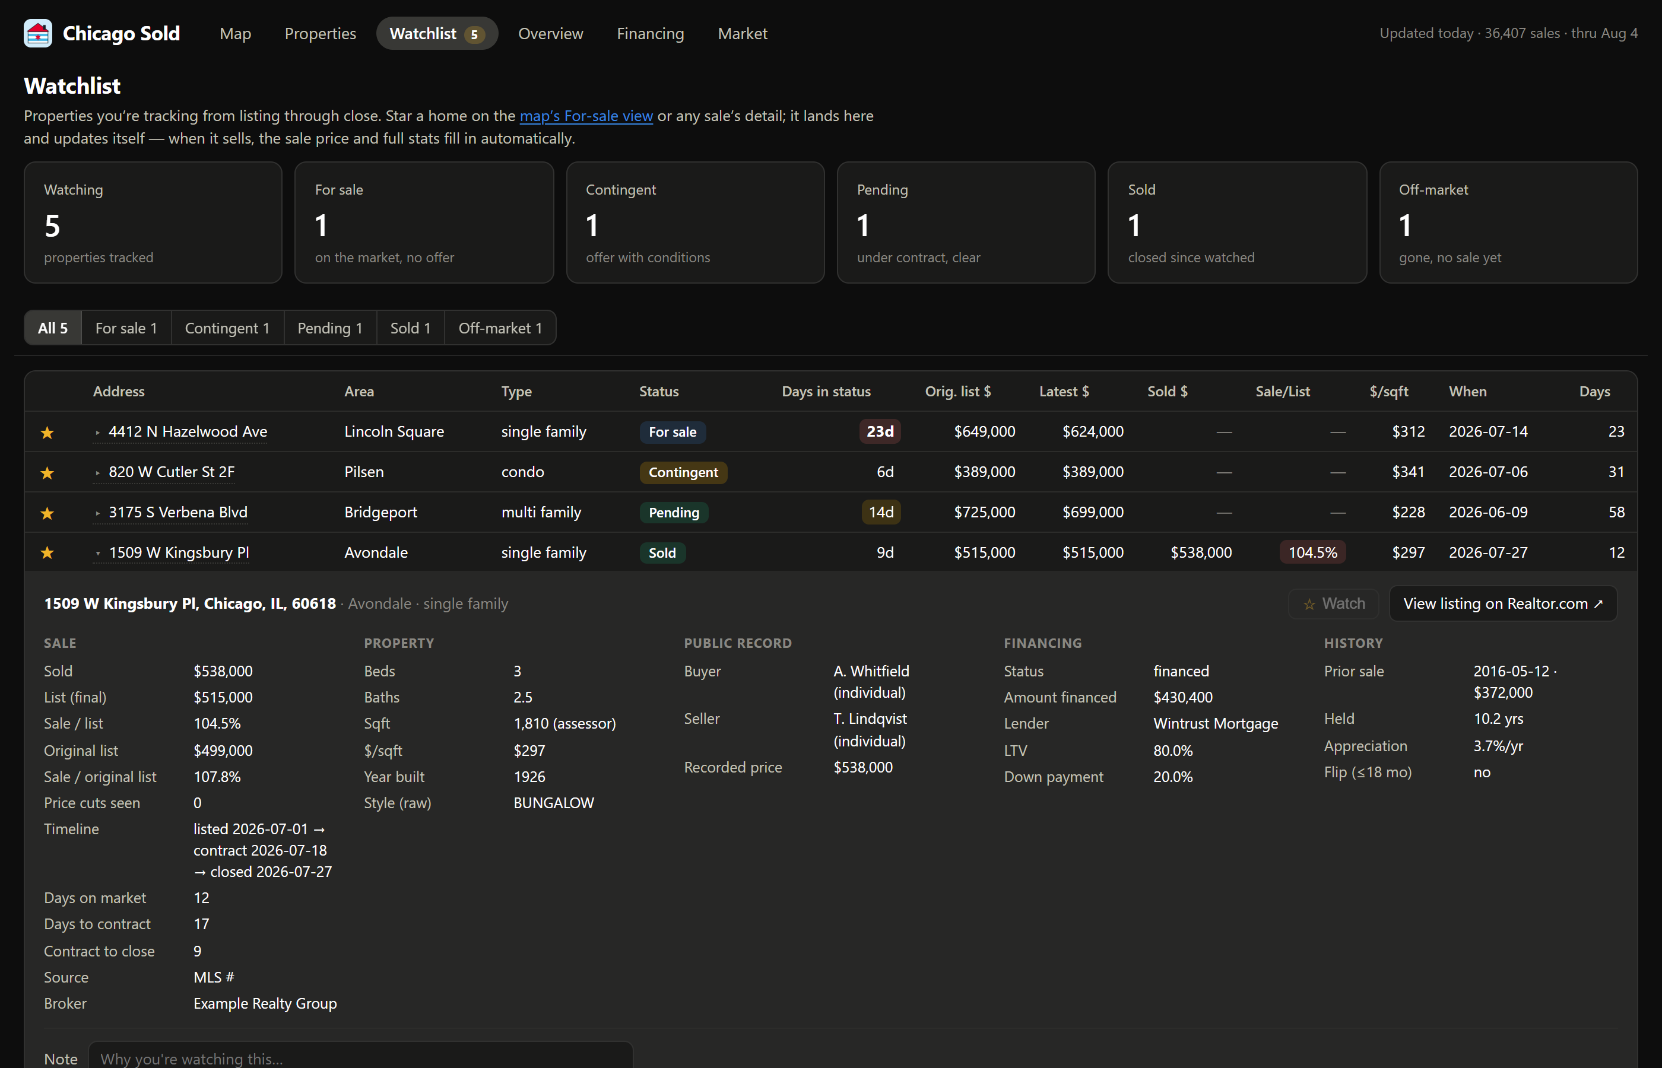Click the Lincoln Square area cell
This screenshot has height=1068, width=1662.
tap(394, 431)
